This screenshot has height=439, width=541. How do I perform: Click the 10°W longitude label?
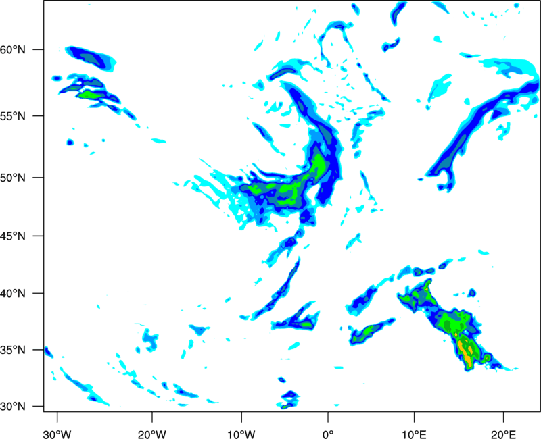tap(241, 434)
